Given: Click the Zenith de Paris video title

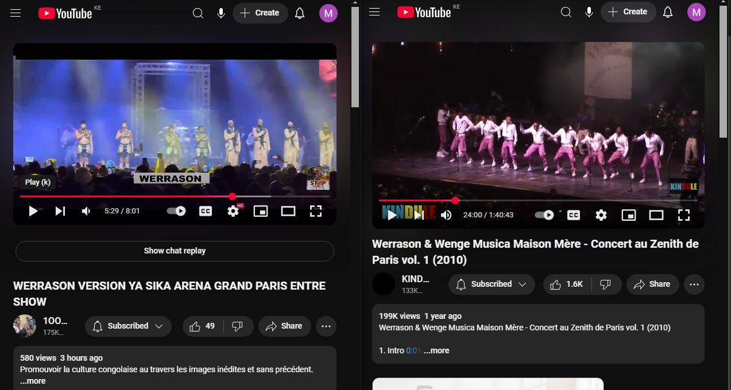Looking at the screenshot, I should click(x=535, y=252).
